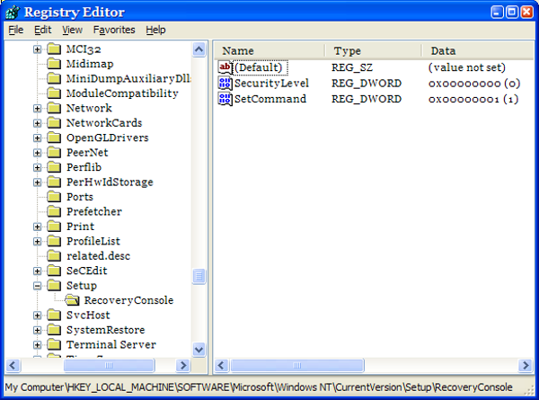Click the OpenGLDrivers folder icon
The width and height of the screenshot is (539, 400).
tap(54, 138)
